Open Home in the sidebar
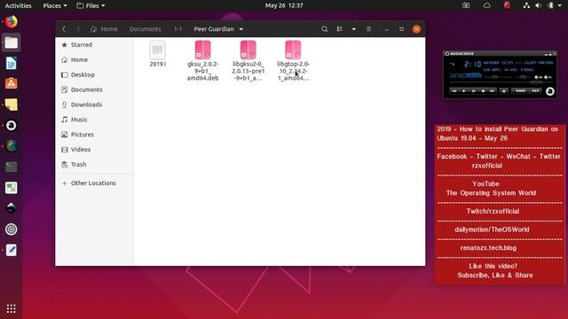The height and width of the screenshot is (319, 568). (94, 59)
